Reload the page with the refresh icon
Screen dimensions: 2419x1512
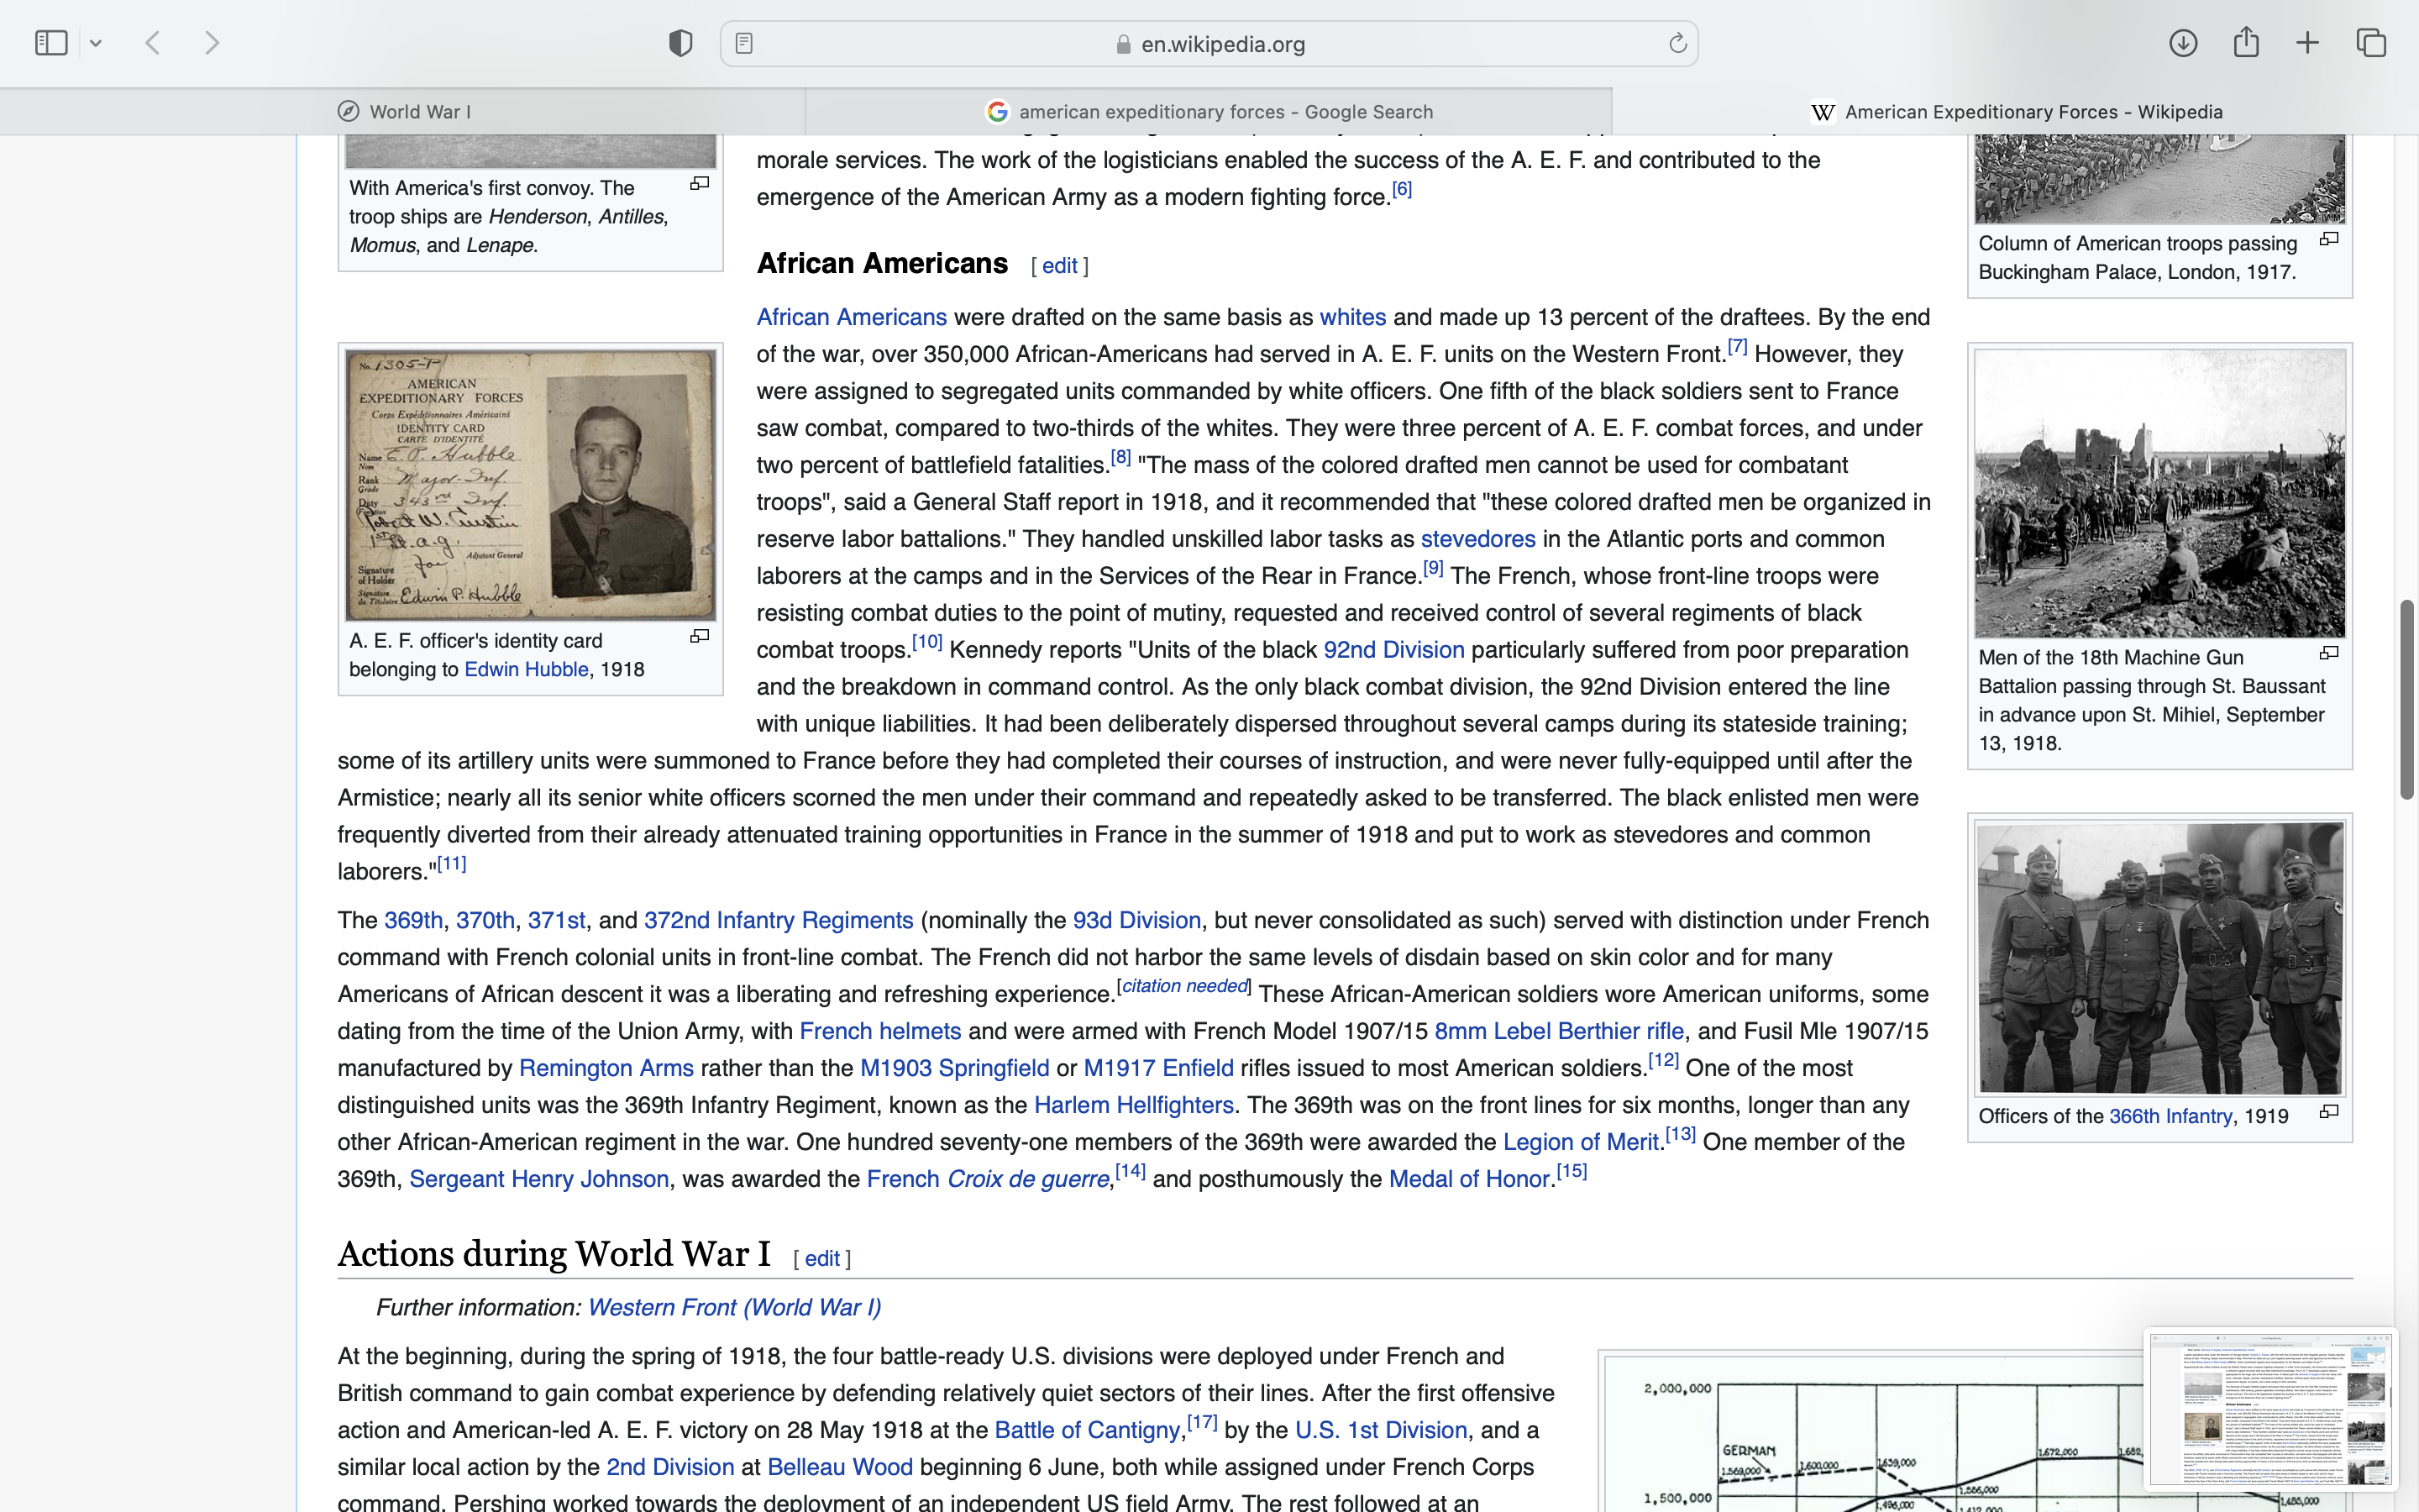(x=1677, y=43)
